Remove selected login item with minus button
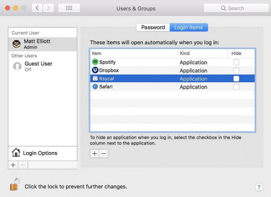The height and width of the screenshot is (197, 271). coord(104,154)
